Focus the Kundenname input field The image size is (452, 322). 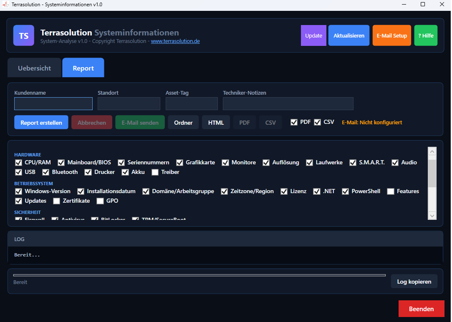[x=53, y=103]
